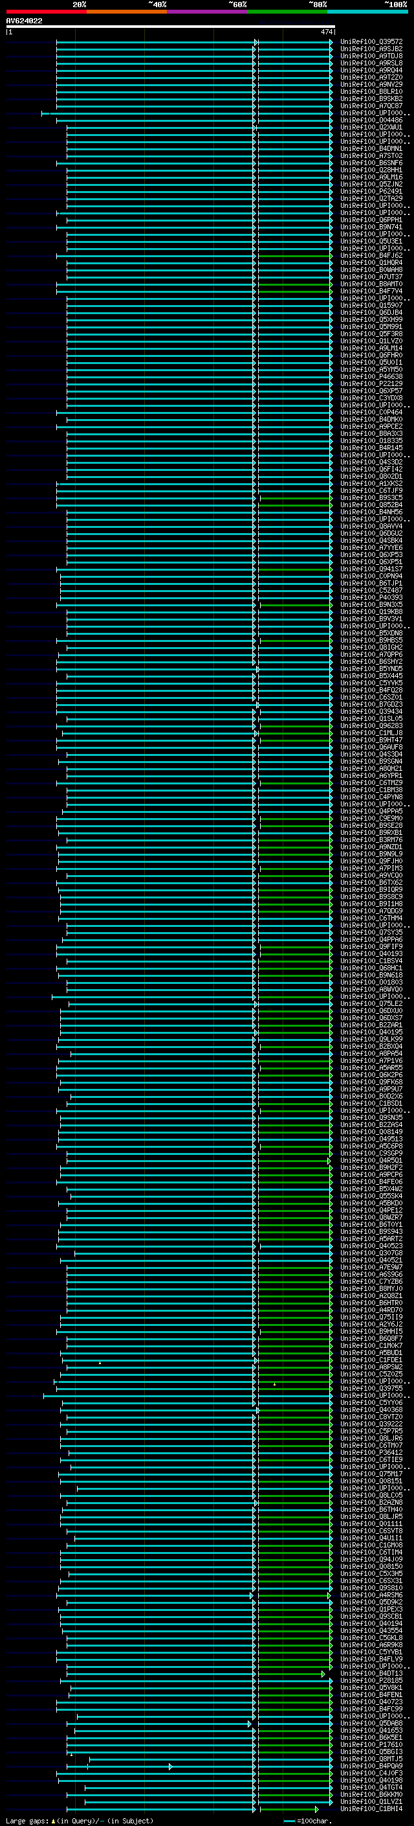The image size is (414, 1826).
Task: Select the label UniRef100_Q43554
Action: point(371,1630)
